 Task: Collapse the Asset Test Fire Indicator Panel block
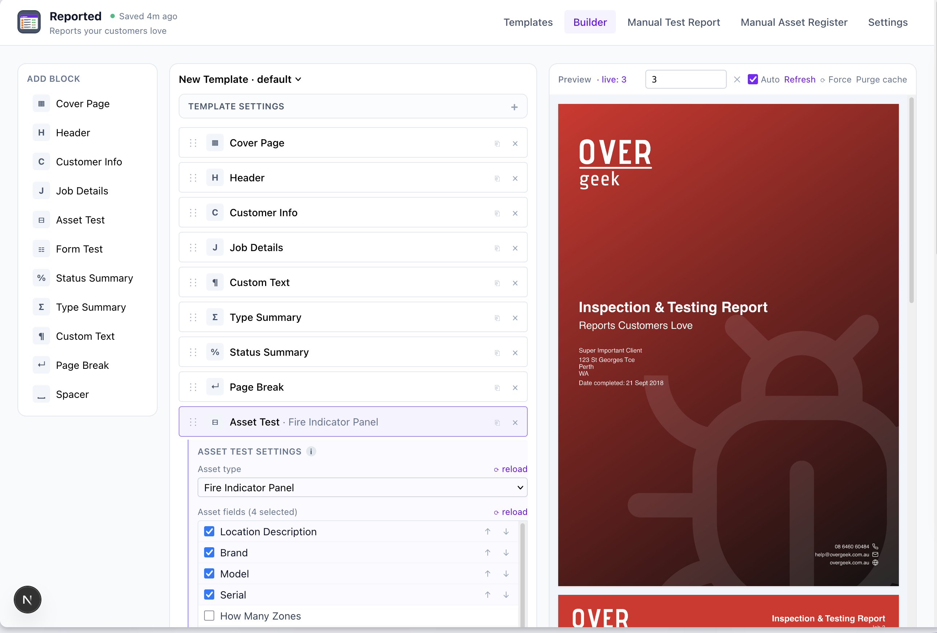[353, 422]
